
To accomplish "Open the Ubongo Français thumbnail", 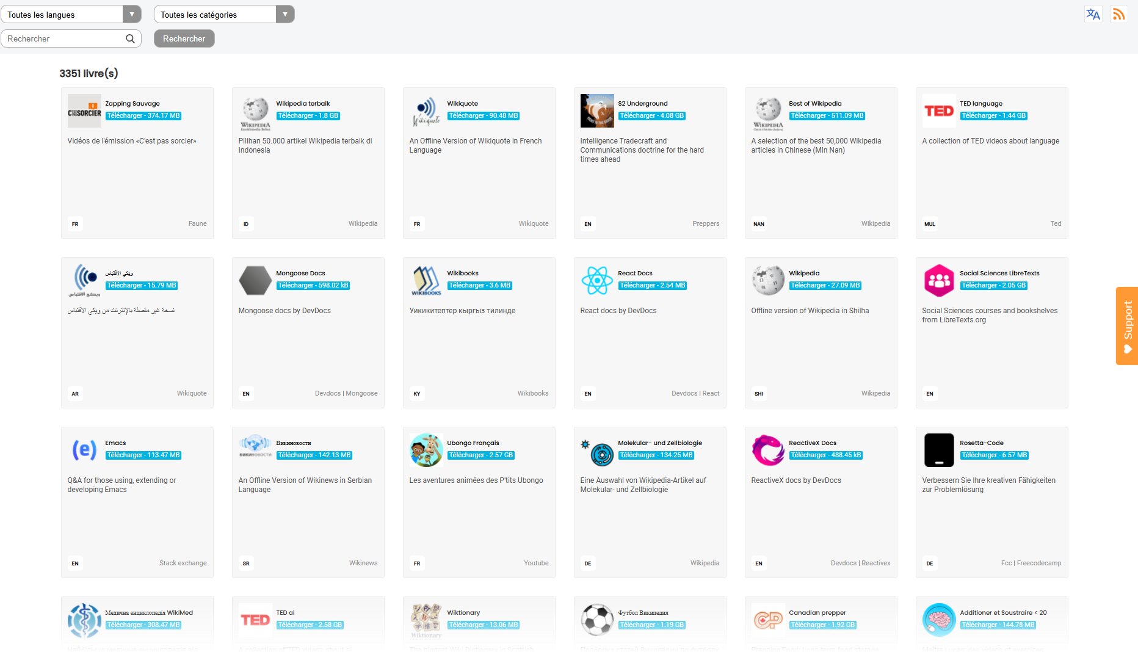I will pyautogui.click(x=426, y=451).
